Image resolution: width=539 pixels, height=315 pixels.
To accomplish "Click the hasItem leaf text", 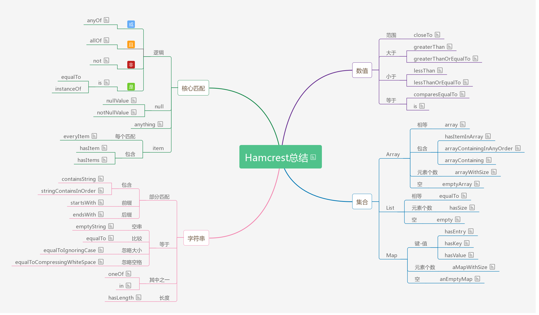I will [90, 148].
